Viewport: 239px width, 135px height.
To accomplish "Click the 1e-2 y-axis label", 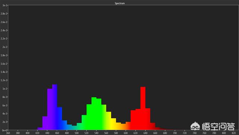I will click(4, 89).
